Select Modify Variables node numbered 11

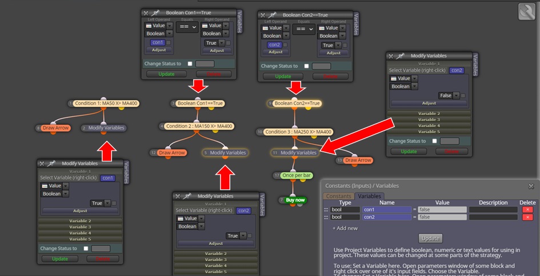(298, 153)
